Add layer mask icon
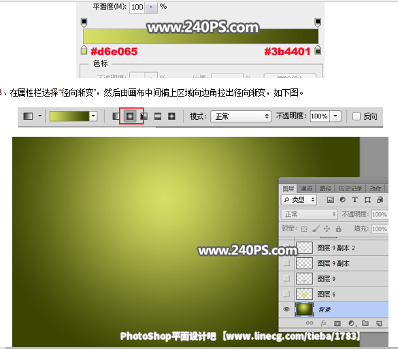Viewport: 398px width, 349px height. tap(337, 323)
